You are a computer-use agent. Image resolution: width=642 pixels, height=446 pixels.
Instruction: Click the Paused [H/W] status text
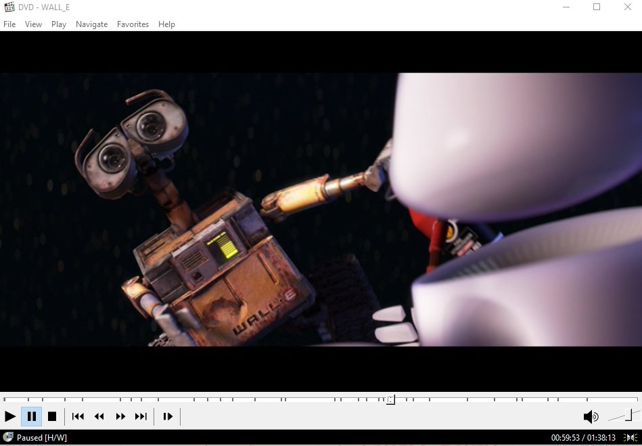coord(42,438)
